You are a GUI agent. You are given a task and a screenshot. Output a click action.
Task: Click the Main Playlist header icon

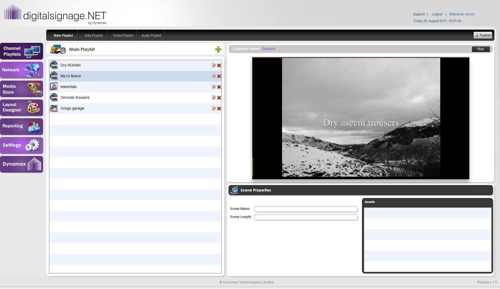point(58,49)
